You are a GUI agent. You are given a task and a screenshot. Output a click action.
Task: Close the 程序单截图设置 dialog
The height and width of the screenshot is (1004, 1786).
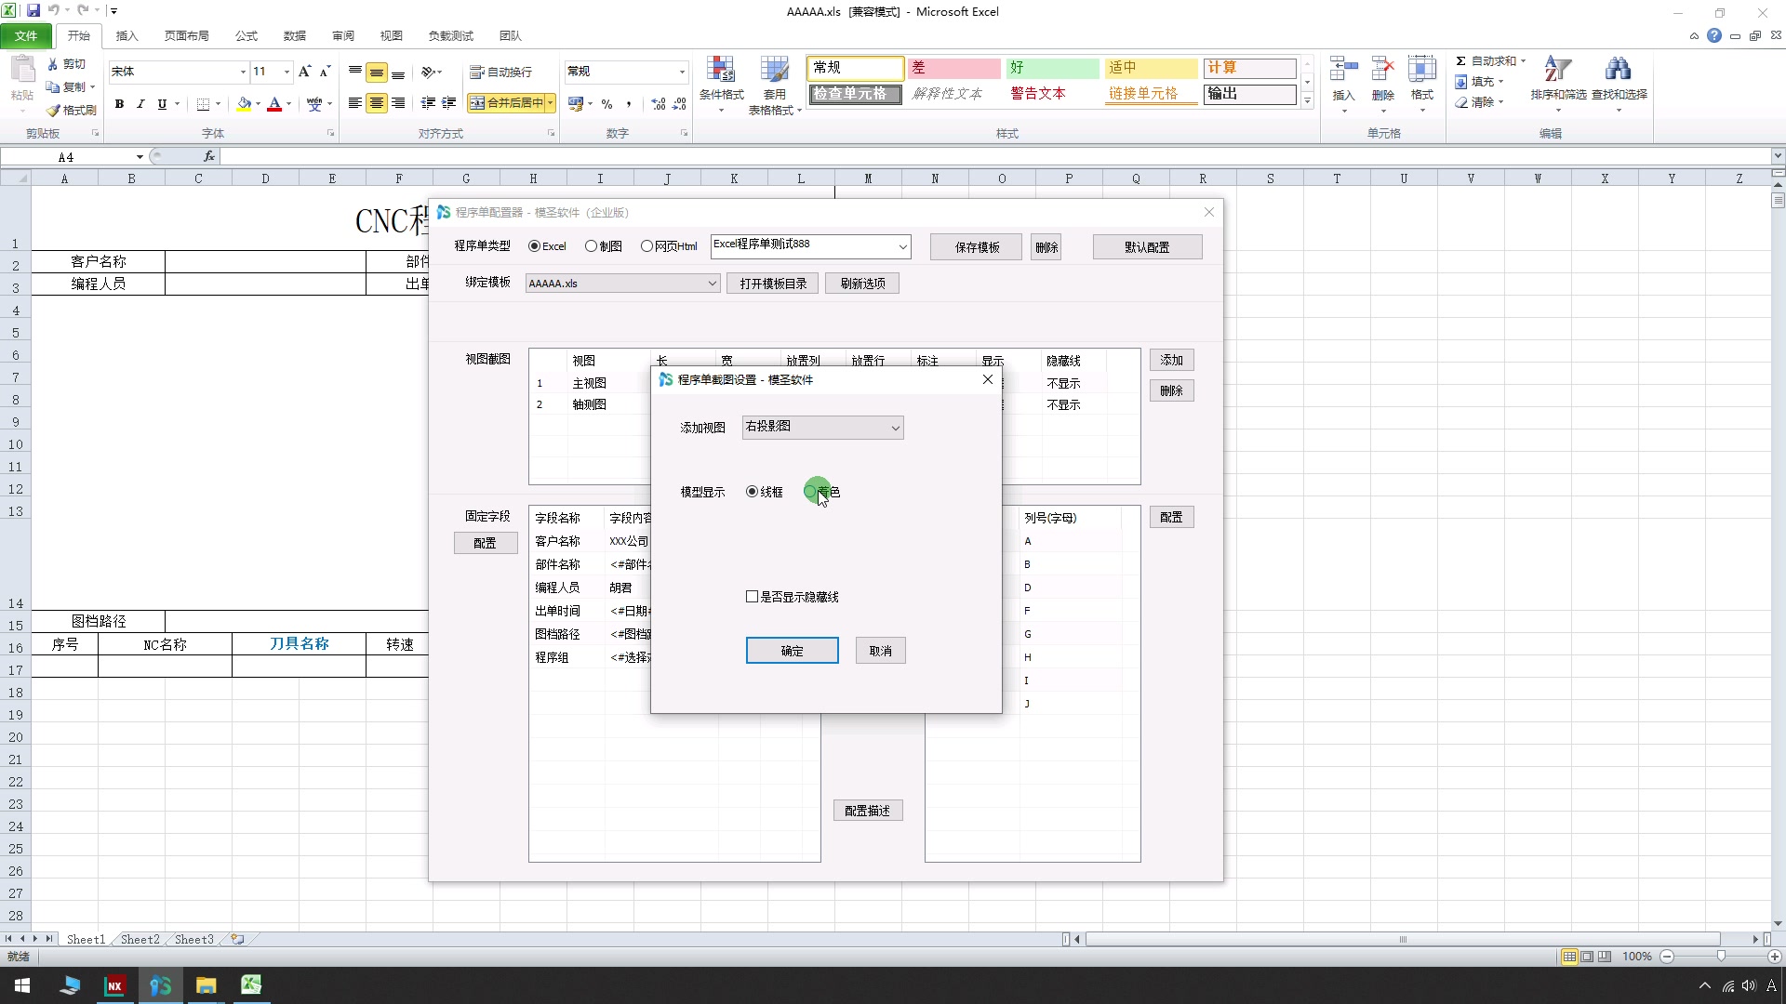click(988, 379)
